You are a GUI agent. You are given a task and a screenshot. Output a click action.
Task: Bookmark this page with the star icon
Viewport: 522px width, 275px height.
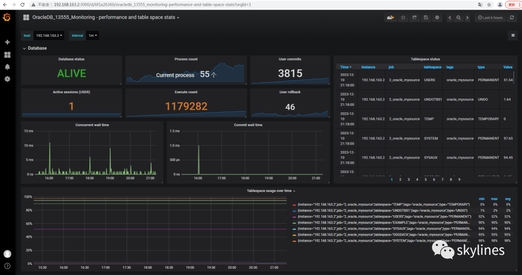489,5
